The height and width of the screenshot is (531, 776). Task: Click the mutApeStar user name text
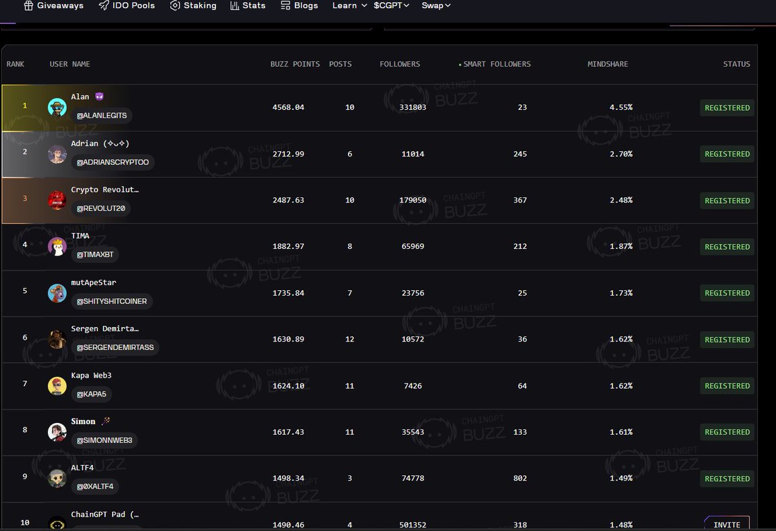(94, 283)
